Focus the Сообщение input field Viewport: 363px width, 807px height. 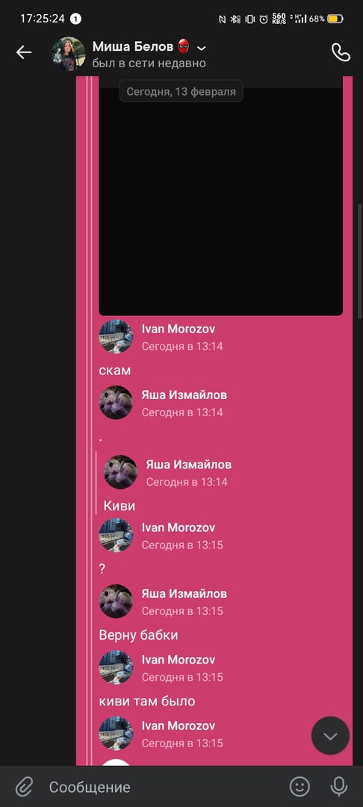164,786
